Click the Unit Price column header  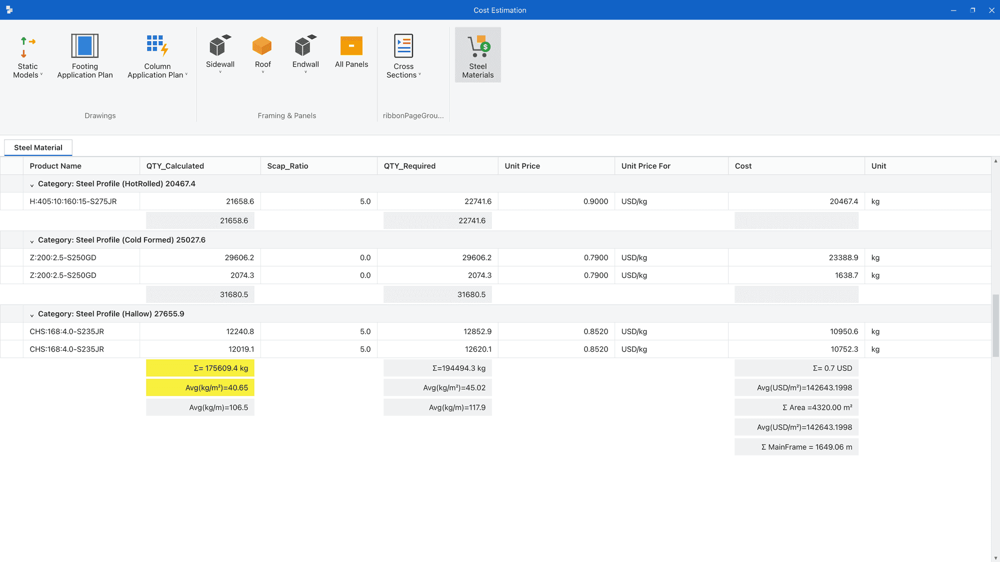pyautogui.click(x=556, y=166)
